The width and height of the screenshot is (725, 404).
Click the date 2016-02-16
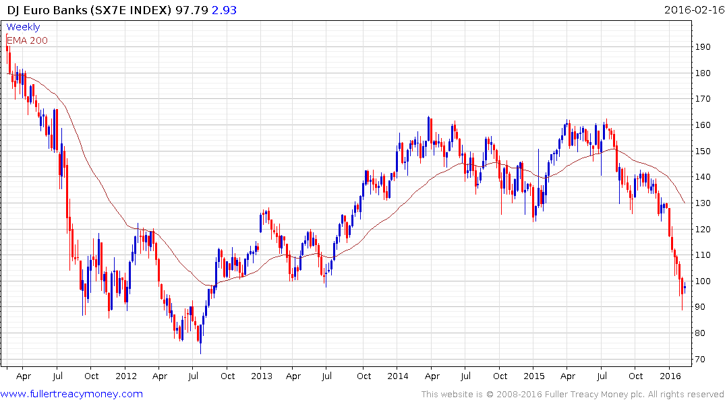point(694,9)
